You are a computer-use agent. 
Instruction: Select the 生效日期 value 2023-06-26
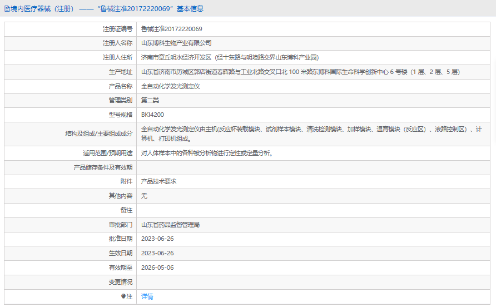tap(157, 254)
